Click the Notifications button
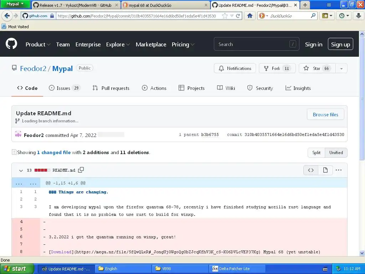 [235, 68]
